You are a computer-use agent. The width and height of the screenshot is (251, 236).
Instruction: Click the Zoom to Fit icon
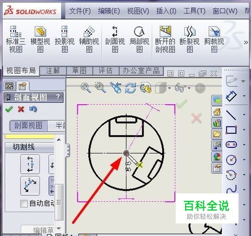(x=86, y=88)
